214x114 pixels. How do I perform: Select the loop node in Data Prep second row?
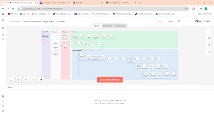(x=78, y=43)
